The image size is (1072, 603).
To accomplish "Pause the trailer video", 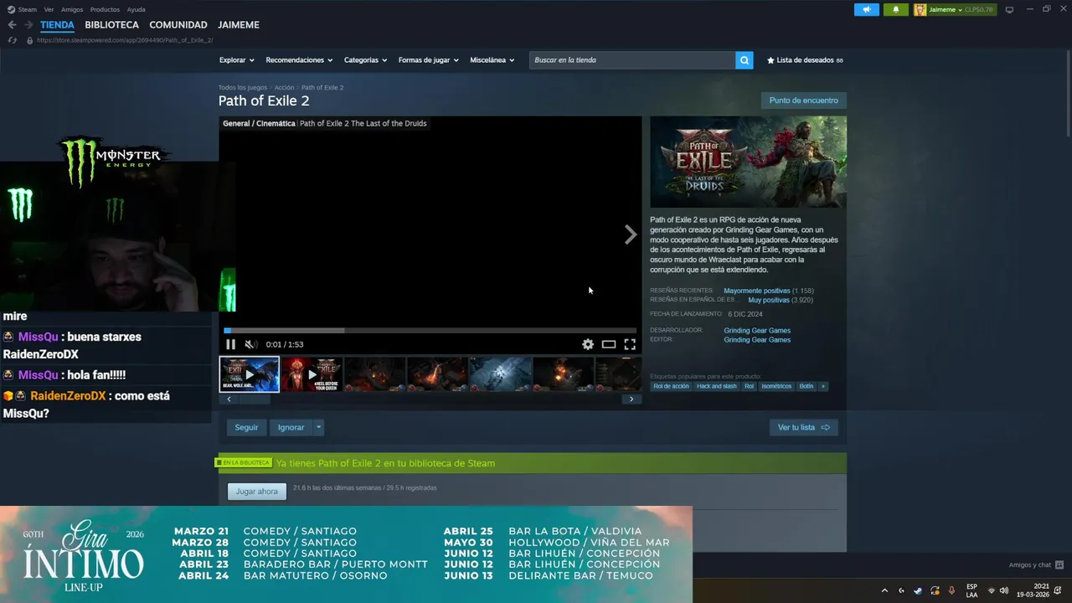I will click(230, 344).
